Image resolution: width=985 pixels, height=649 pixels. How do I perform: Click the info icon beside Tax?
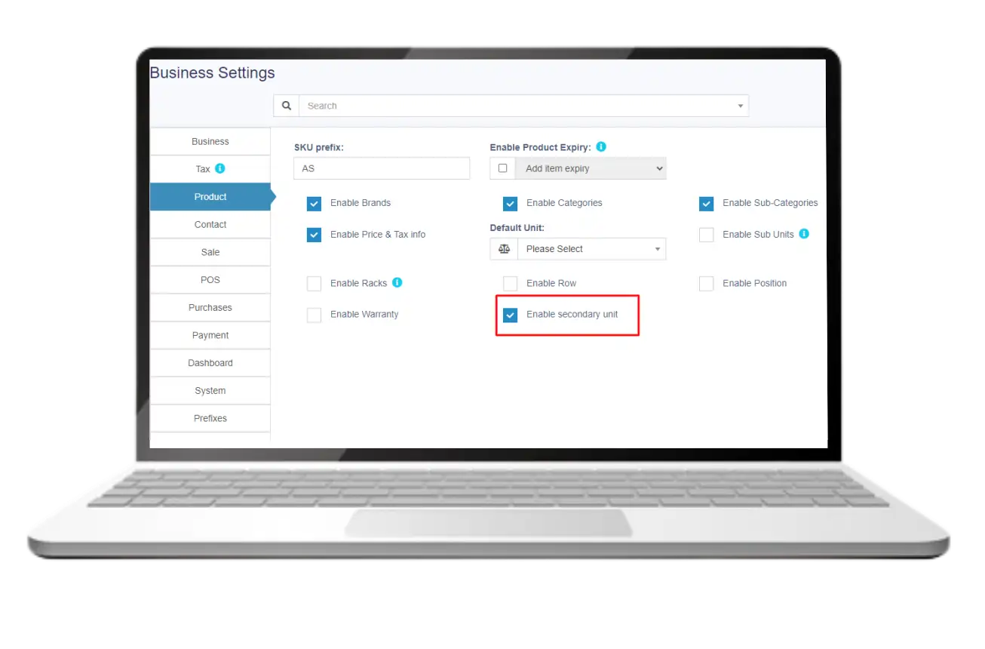point(220,168)
